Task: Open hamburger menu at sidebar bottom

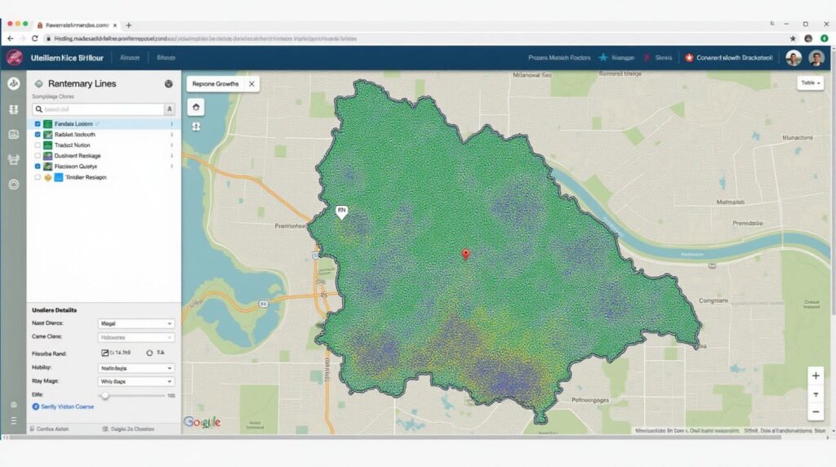Action: [14, 420]
